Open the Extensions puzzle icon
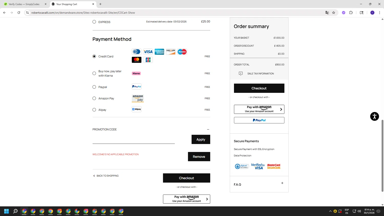Screen dimensions: 384x216 (351, 13)
